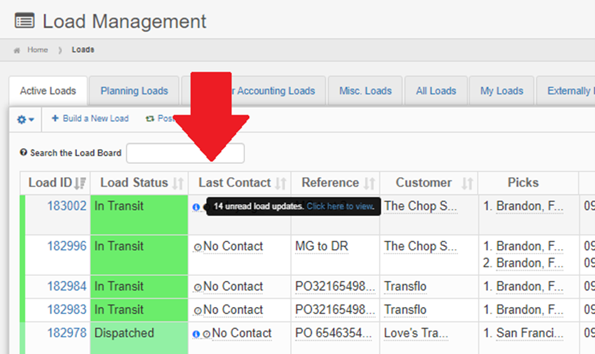Click clock icon beside load 182996 No Contact
Viewport: 595px width, 354px height.
[198, 247]
